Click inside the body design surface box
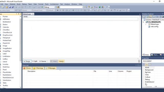The height and width of the screenshot is (92, 164). (80, 19)
